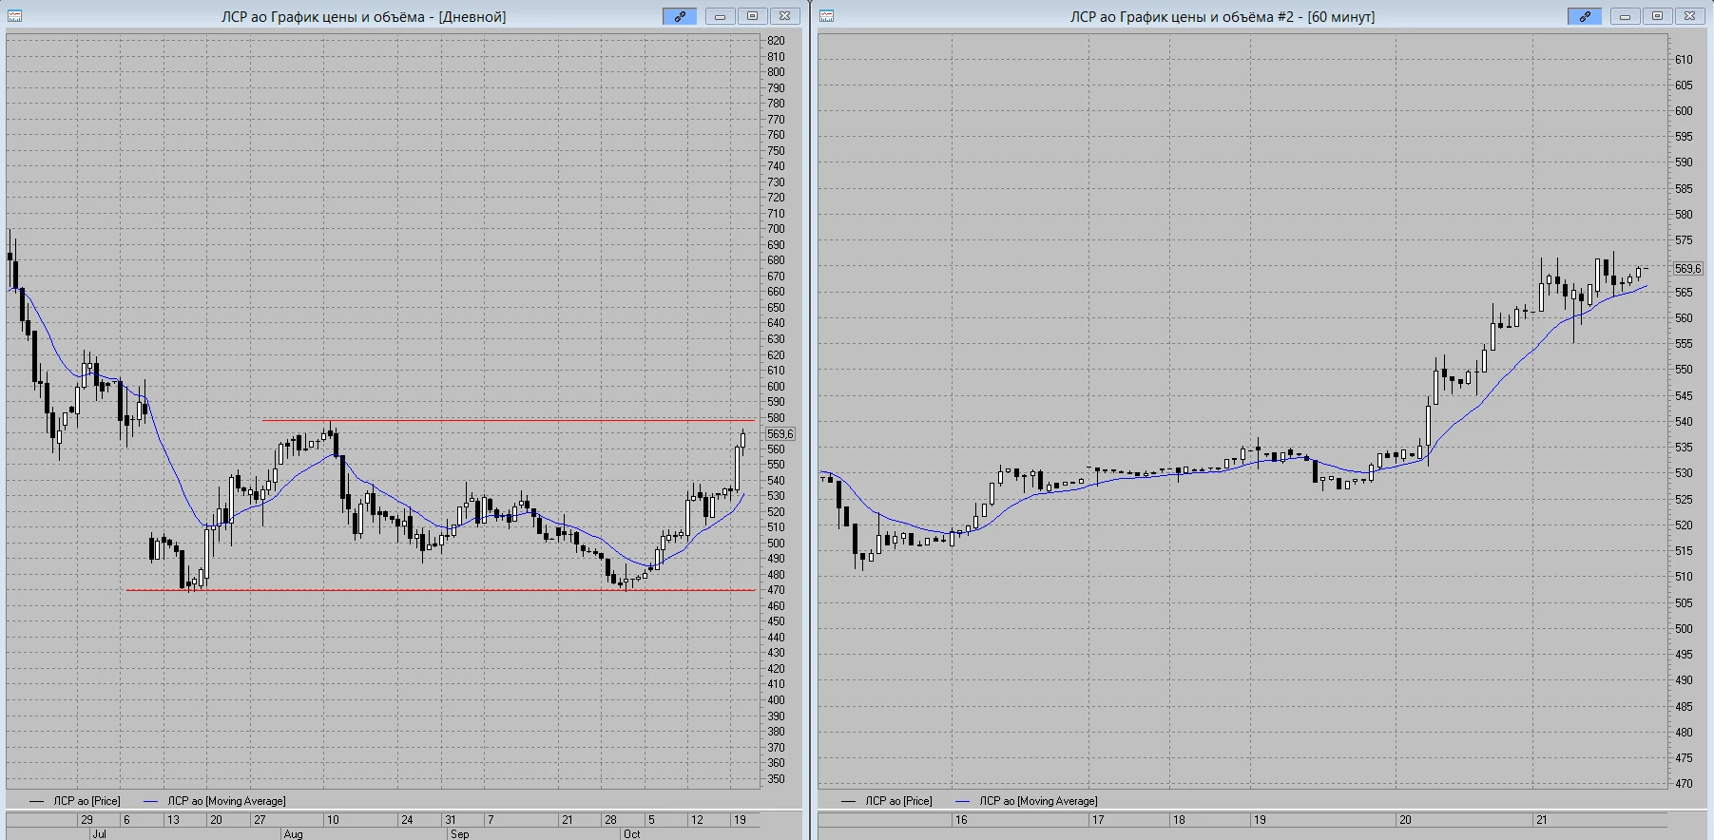This screenshot has height=840, width=1714.
Task: Open the system menu icon of the Дневной chart window
Action: [x=14, y=16]
